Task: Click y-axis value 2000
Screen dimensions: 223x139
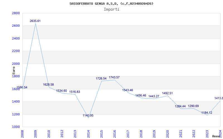Action: click(16, 64)
